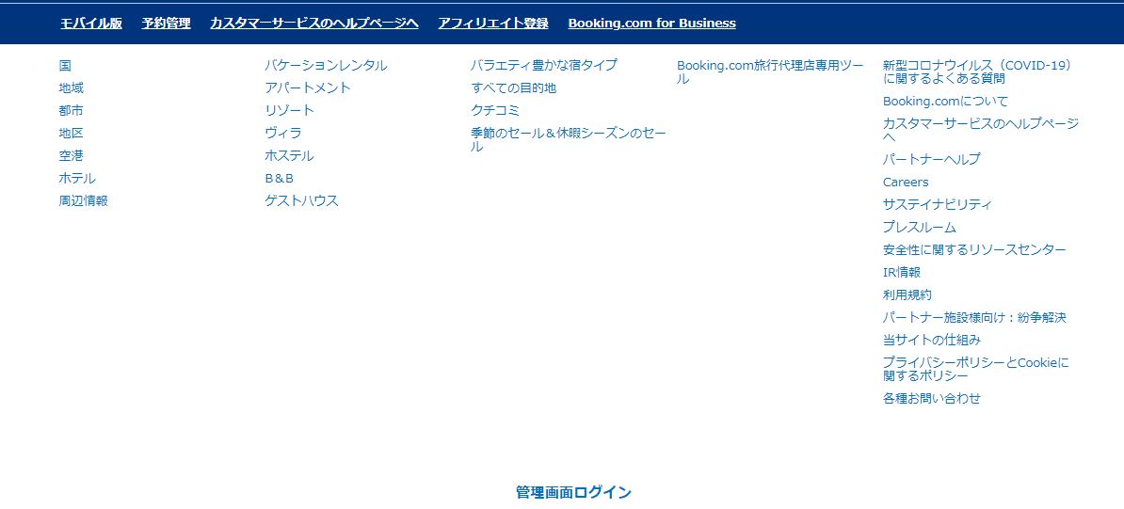
Task: Open Booking.com旅行代理店専用ツール link
Action: tap(770, 72)
